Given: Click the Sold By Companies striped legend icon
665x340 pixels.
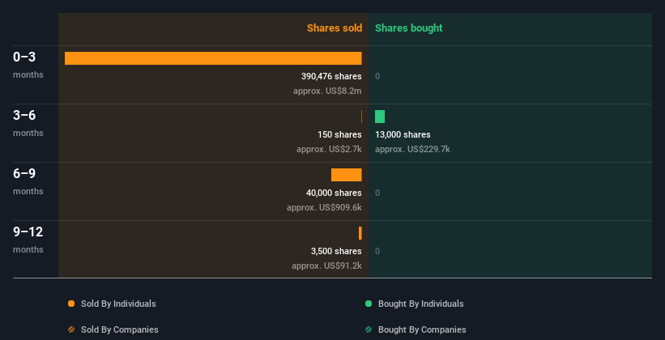Looking at the screenshot, I should coord(71,329).
